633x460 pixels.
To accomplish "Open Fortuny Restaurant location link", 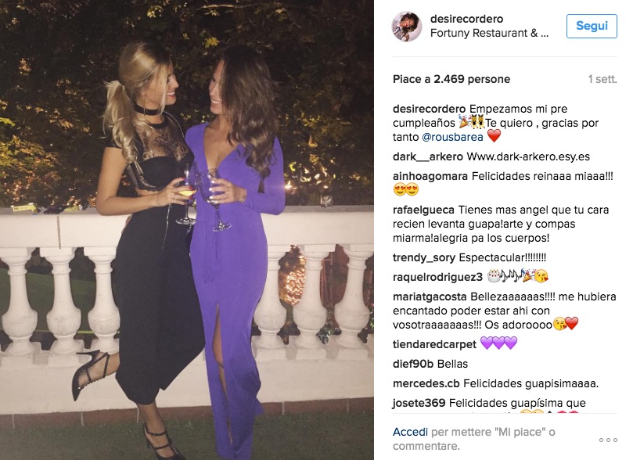I will point(489,33).
